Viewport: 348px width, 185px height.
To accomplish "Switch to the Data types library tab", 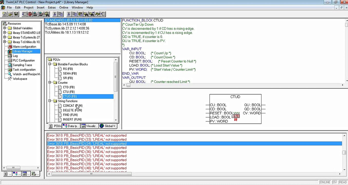I will (71, 126).
